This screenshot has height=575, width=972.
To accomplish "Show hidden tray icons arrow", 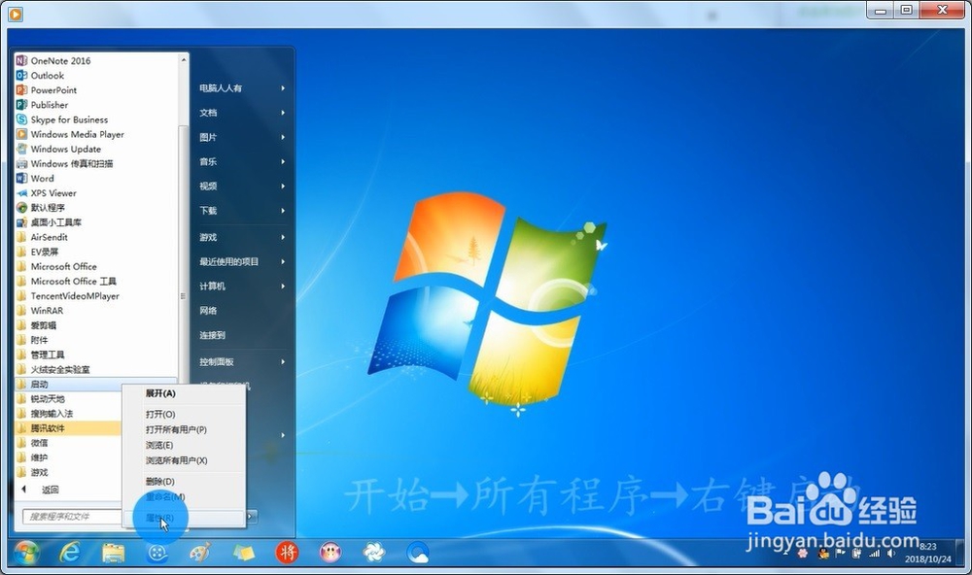I will coord(785,553).
